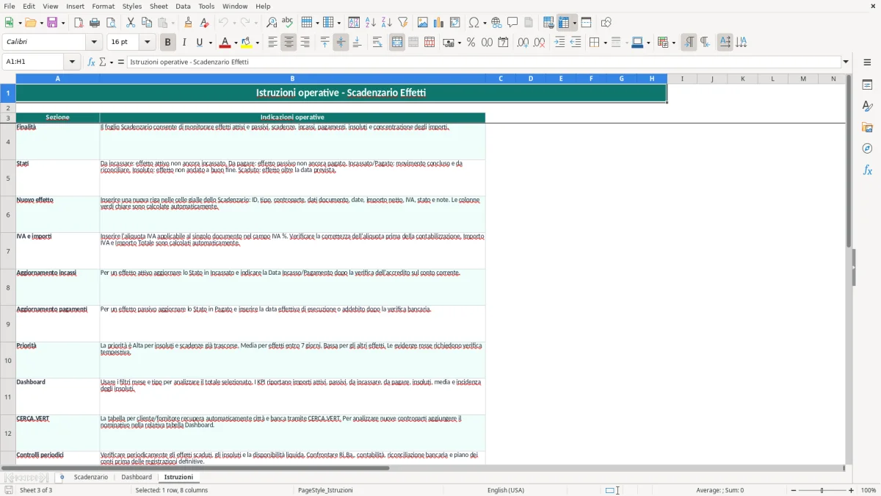Click Export as PDF icon
The width and height of the screenshot is (881, 496).
tap(79, 23)
